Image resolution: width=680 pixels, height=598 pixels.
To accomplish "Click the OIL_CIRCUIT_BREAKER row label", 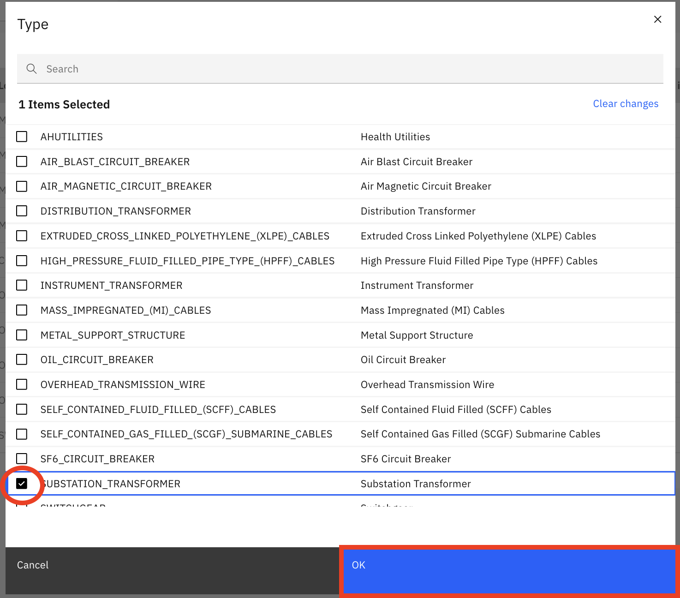I will [97, 359].
